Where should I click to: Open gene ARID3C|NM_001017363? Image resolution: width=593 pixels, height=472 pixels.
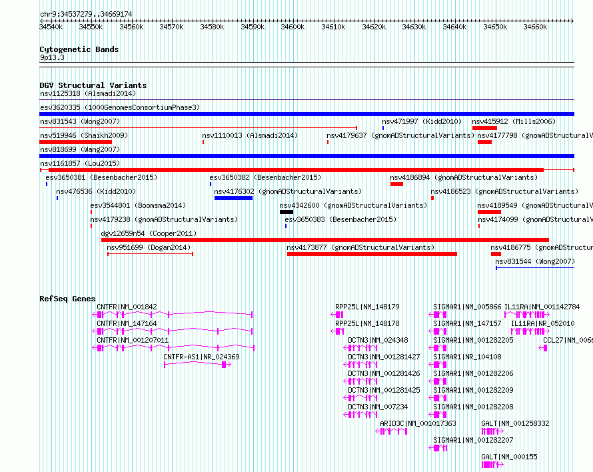(418, 423)
